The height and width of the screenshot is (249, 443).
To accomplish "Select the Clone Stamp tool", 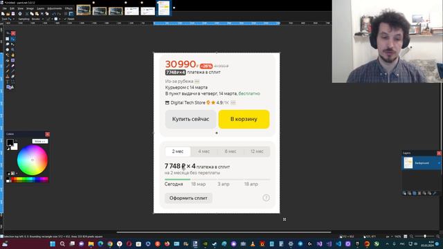I will [8, 77].
